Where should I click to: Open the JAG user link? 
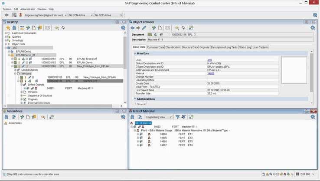209,60
